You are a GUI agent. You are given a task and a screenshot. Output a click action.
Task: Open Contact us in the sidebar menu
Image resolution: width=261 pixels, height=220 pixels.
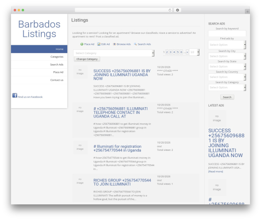pos(39,80)
